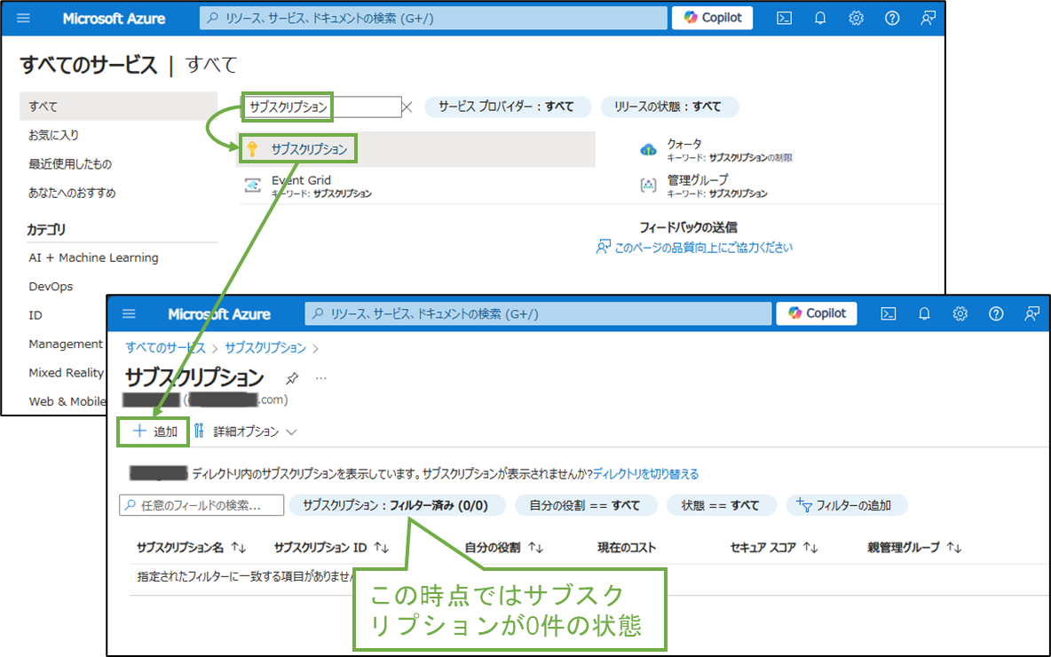Clear the サブスクリプション filter text with X
The image size is (1051, 657).
click(407, 107)
